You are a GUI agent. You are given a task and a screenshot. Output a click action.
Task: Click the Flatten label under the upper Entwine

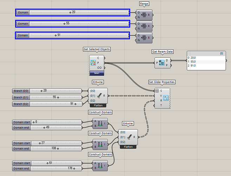point(98,105)
